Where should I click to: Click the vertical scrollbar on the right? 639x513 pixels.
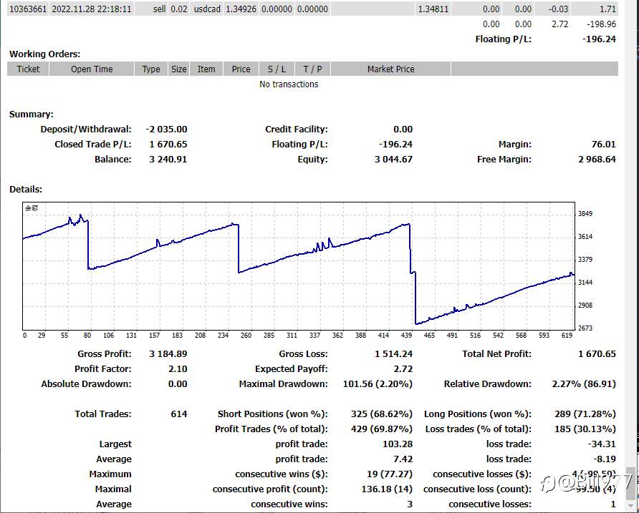pyautogui.click(x=632, y=256)
